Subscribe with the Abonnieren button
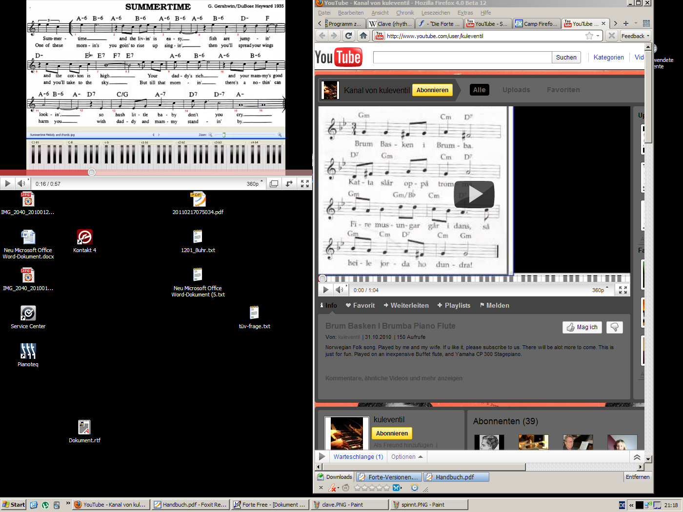The width and height of the screenshot is (683, 512). pyautogui.click(x=432, y=90)
